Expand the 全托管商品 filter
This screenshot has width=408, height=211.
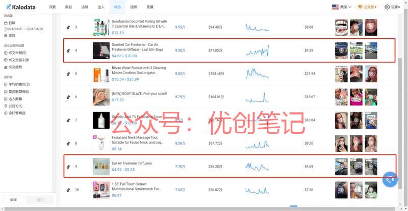coord(15,113)
